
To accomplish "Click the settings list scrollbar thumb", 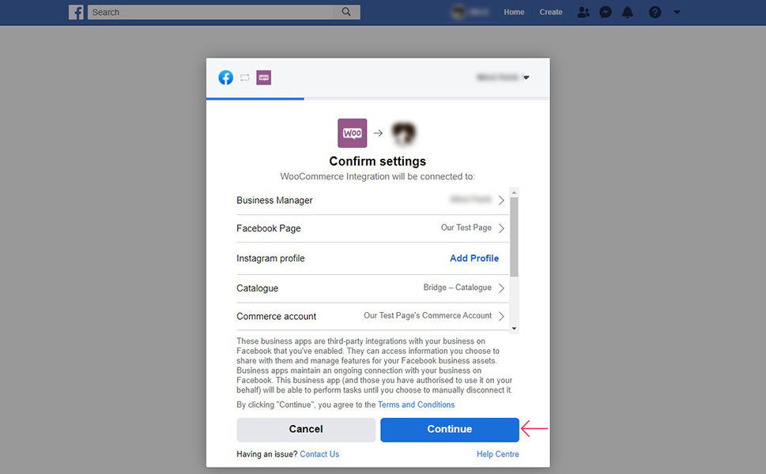I will [514, 237].
